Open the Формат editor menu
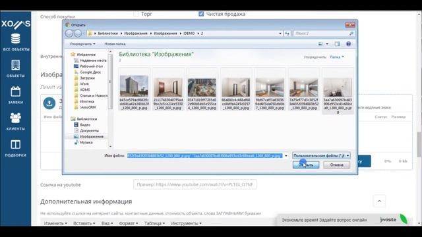 (129, 223)
